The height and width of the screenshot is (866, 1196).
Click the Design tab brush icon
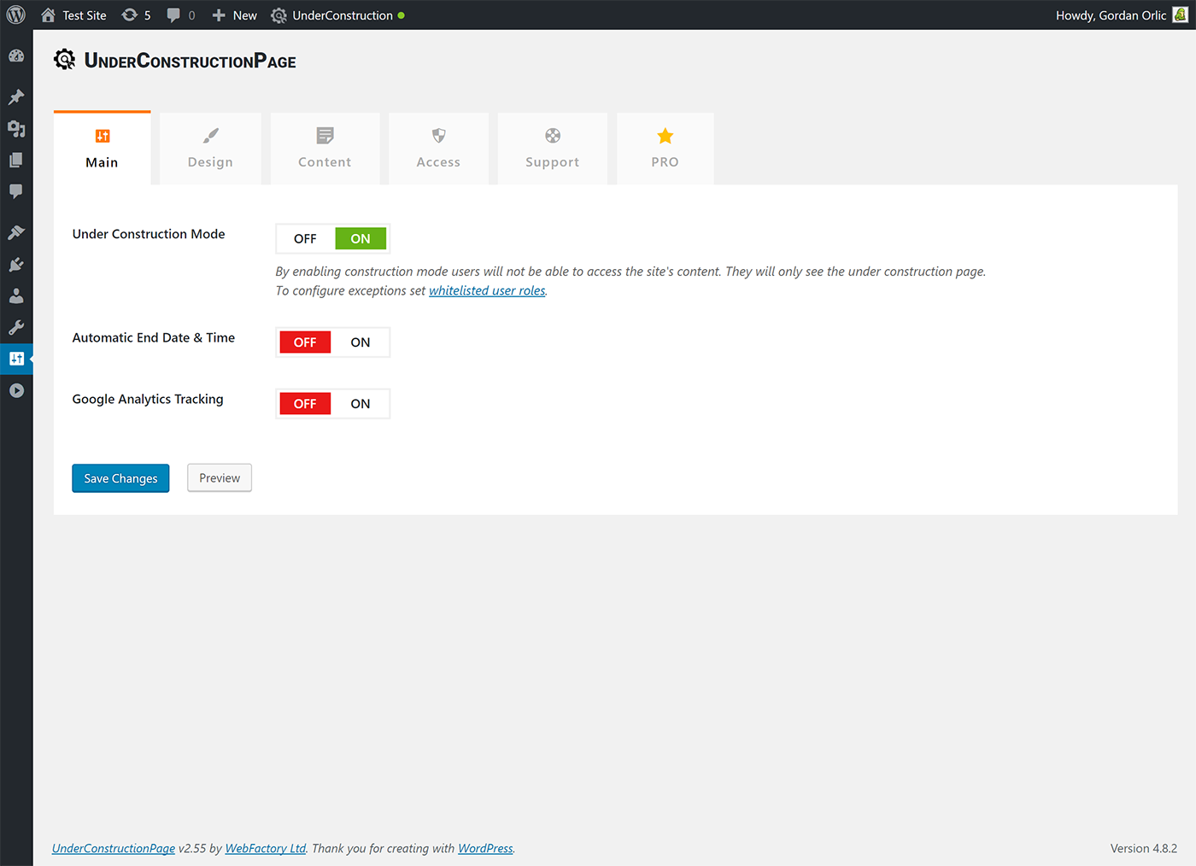[210, 136]
